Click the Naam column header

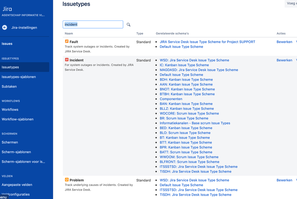click(x=69, y=34)
